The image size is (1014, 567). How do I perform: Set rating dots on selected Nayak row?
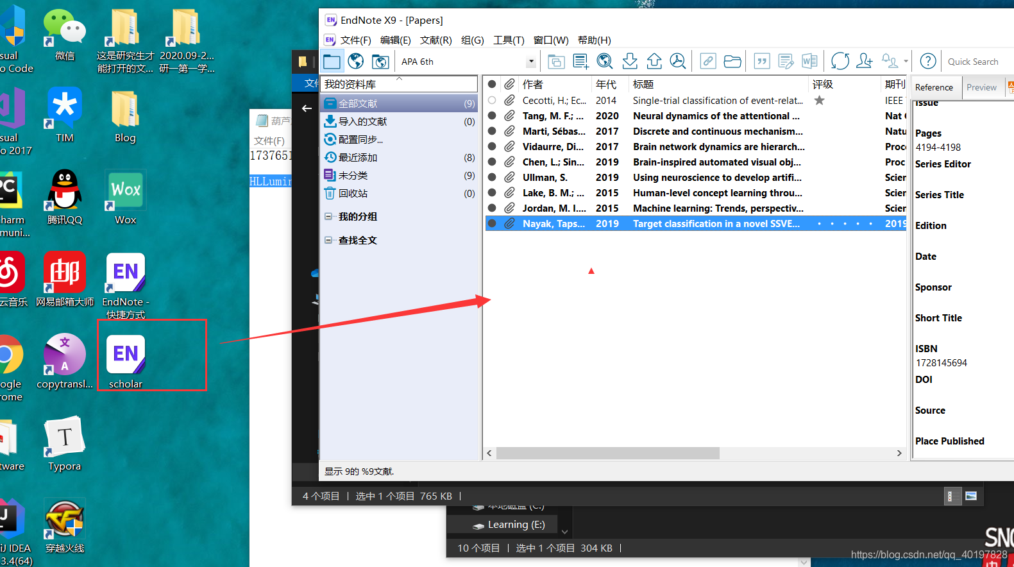point(845,223)
